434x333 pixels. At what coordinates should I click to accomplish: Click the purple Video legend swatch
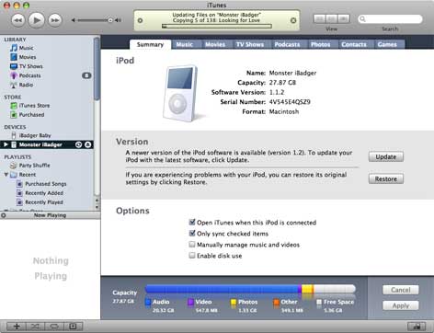tap(190, 303)
